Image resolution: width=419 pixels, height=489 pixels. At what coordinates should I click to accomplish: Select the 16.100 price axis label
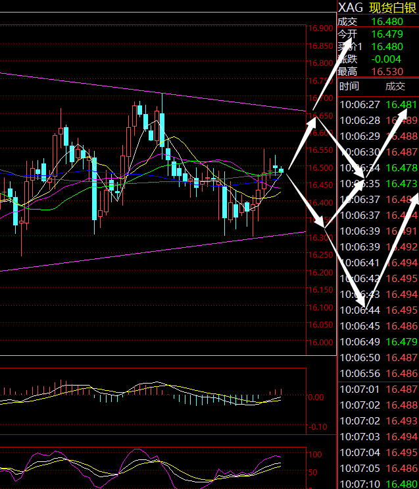(x=320, y=308)
